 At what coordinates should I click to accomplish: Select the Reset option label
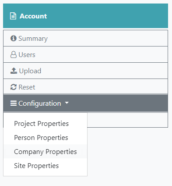click(x=27, y=87)
